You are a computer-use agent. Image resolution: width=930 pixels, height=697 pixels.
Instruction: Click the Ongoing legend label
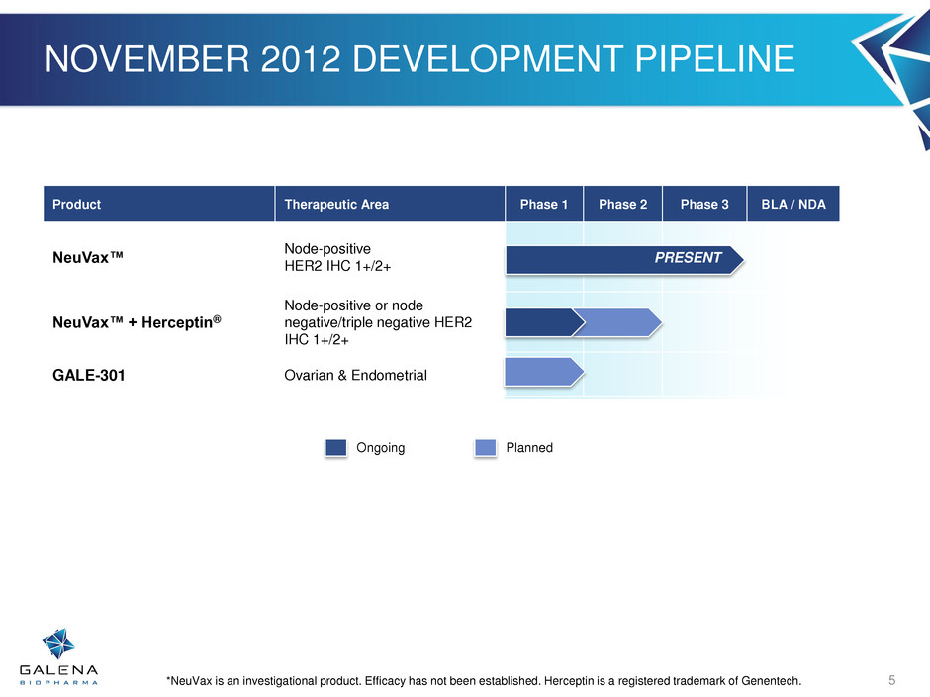pos(381,448)
